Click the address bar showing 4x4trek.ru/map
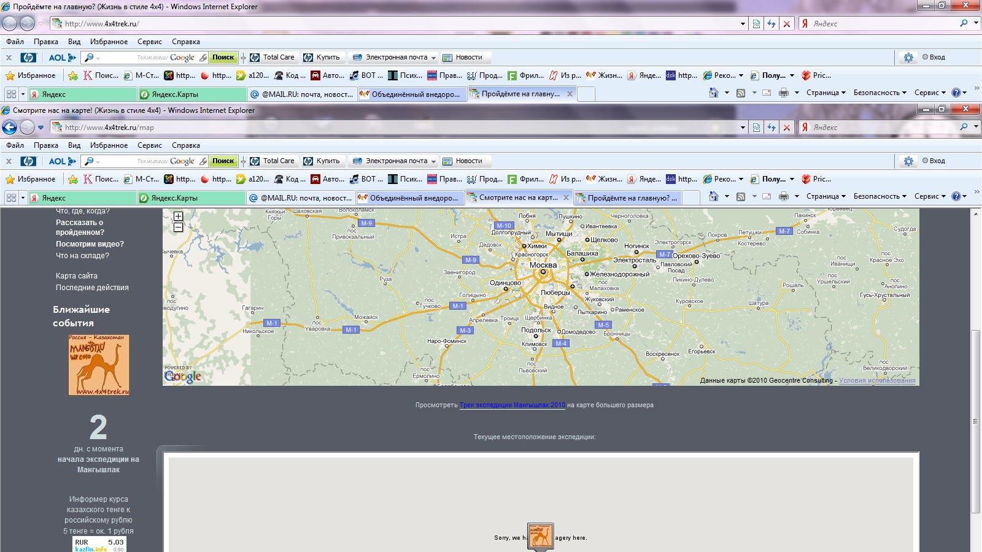This screenshot has height=552, width=982. (x=393, y=128)
